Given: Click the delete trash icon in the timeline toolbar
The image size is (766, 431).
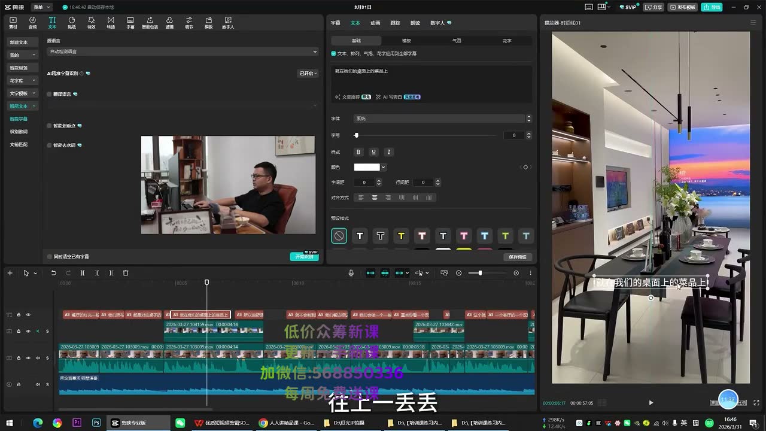Looking at the screenshot, I should (x=126, y=273).
